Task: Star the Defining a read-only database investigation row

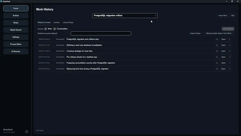Action: click(217, 45)
